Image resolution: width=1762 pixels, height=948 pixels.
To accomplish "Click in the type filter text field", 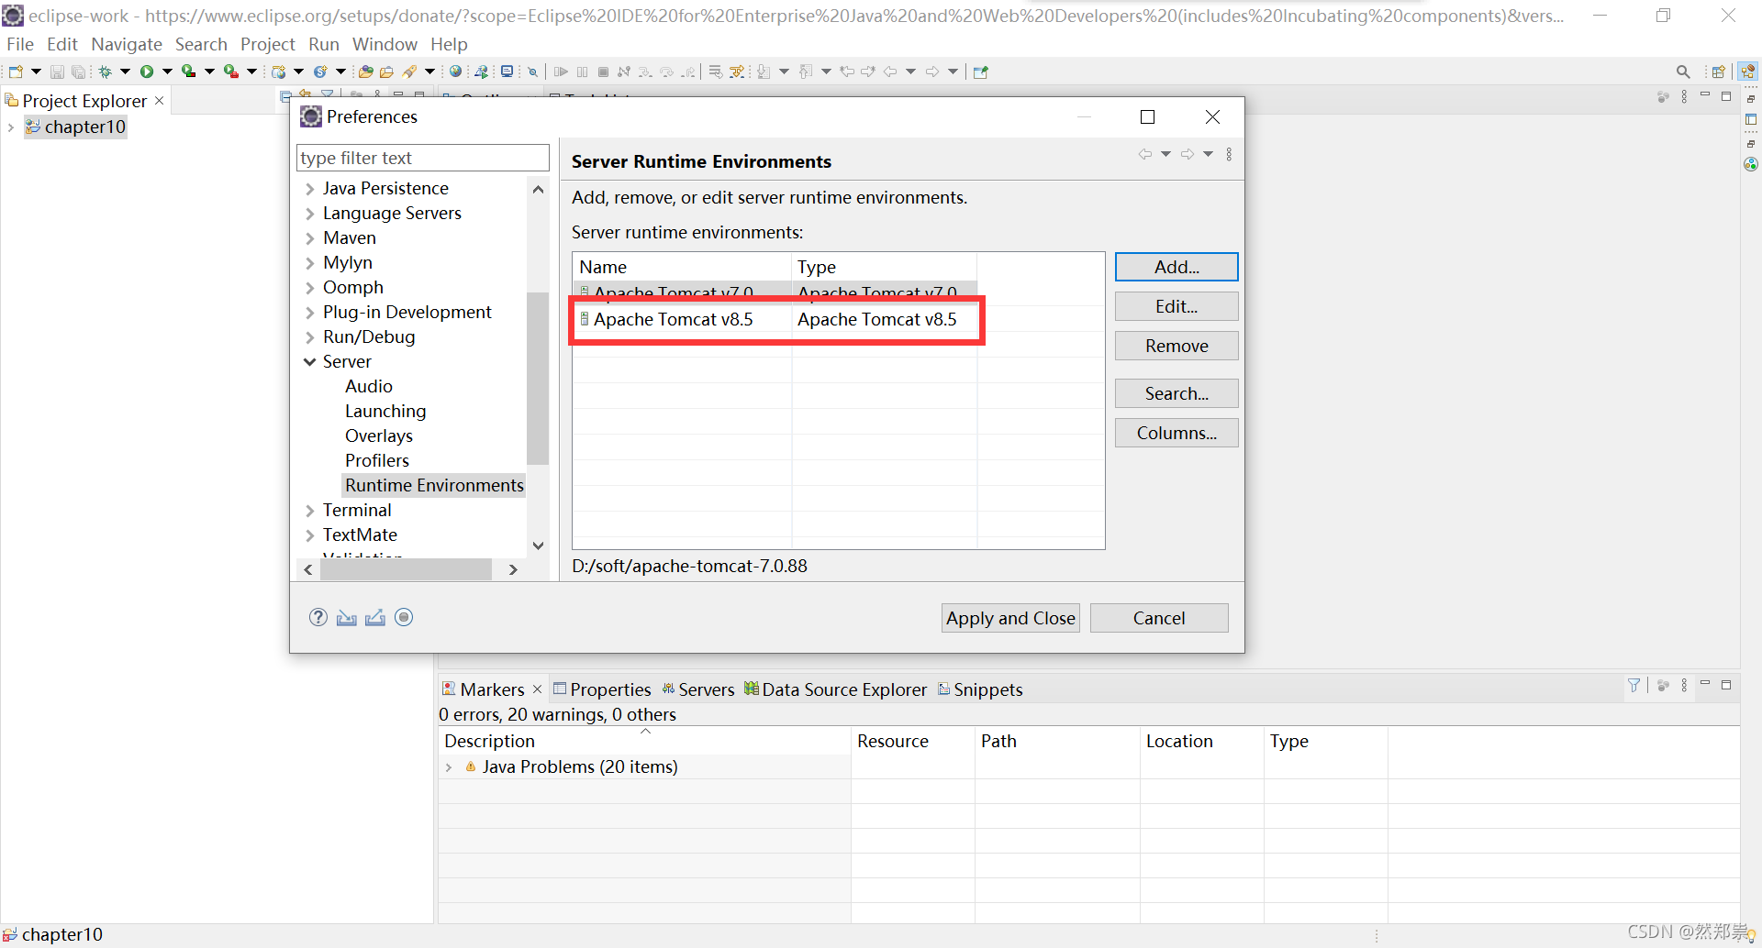I will 422,158.
